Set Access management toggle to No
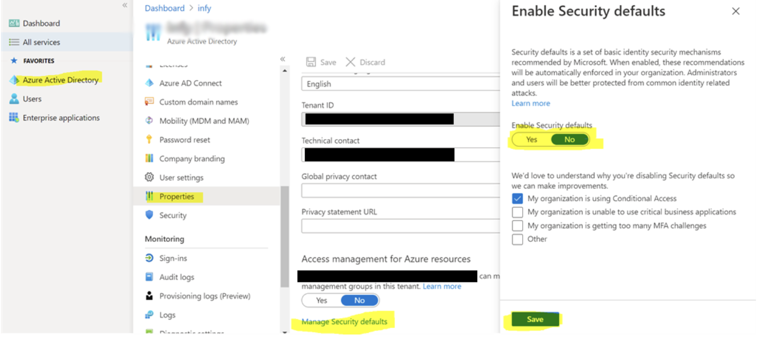761x338 pixels. pyautogui.click(x=360, y=300)
